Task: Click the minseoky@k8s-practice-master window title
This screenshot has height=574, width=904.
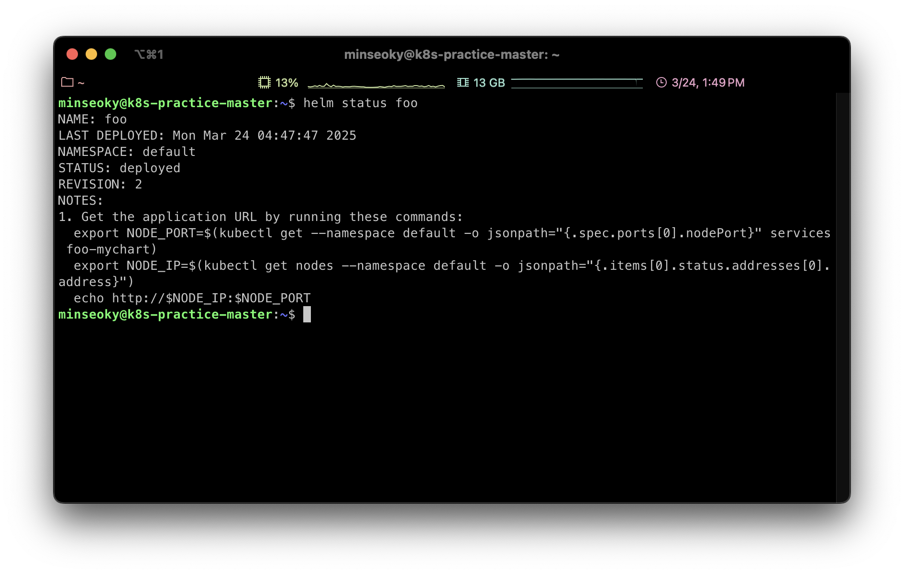Action: [x=452, y=55]
